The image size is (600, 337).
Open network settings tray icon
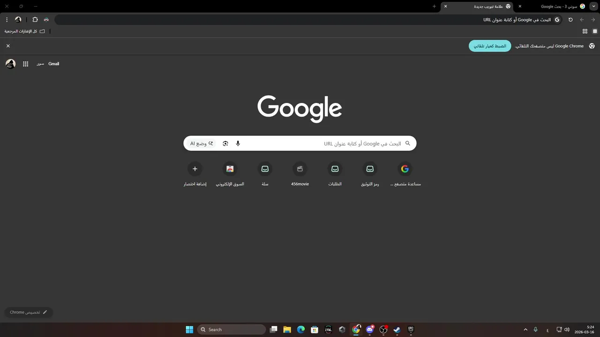559,330
